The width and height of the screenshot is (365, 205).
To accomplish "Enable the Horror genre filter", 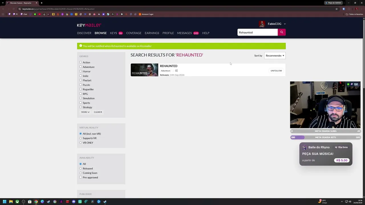I will [x=80, y=71].
